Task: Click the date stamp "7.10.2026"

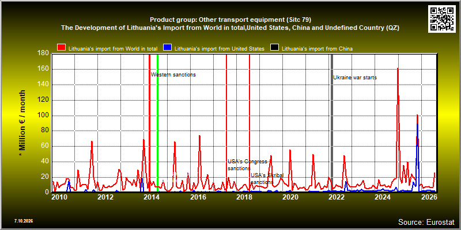Action: tap(23, 220)
